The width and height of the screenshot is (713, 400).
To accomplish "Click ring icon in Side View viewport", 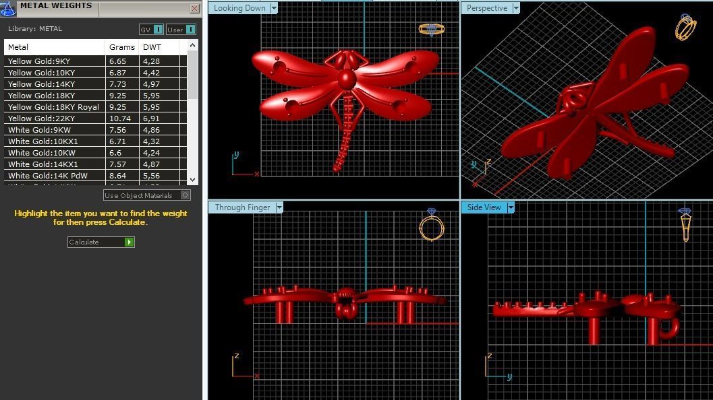I will (x=685, y=225).
